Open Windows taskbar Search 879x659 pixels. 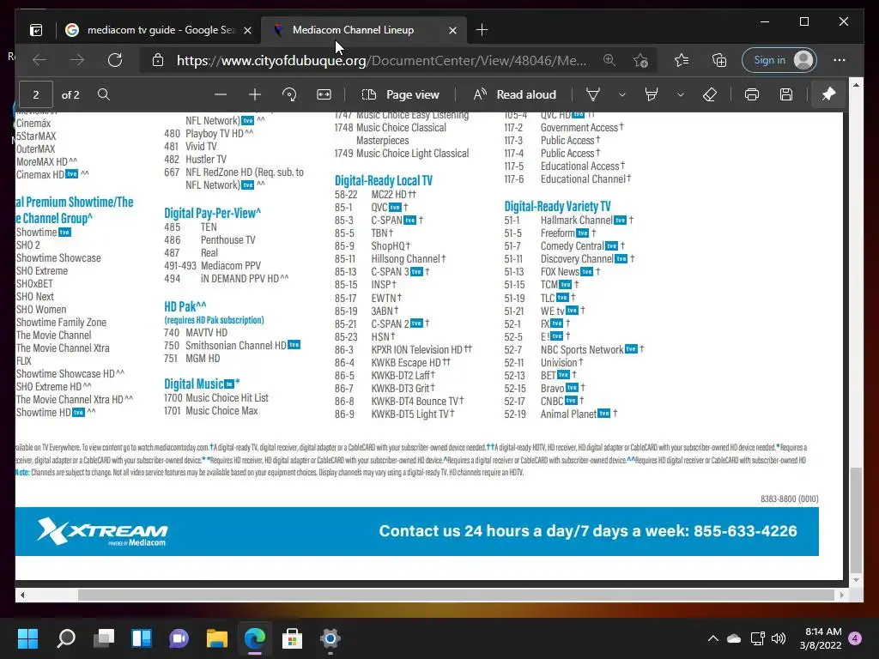[x=66, y=638]
